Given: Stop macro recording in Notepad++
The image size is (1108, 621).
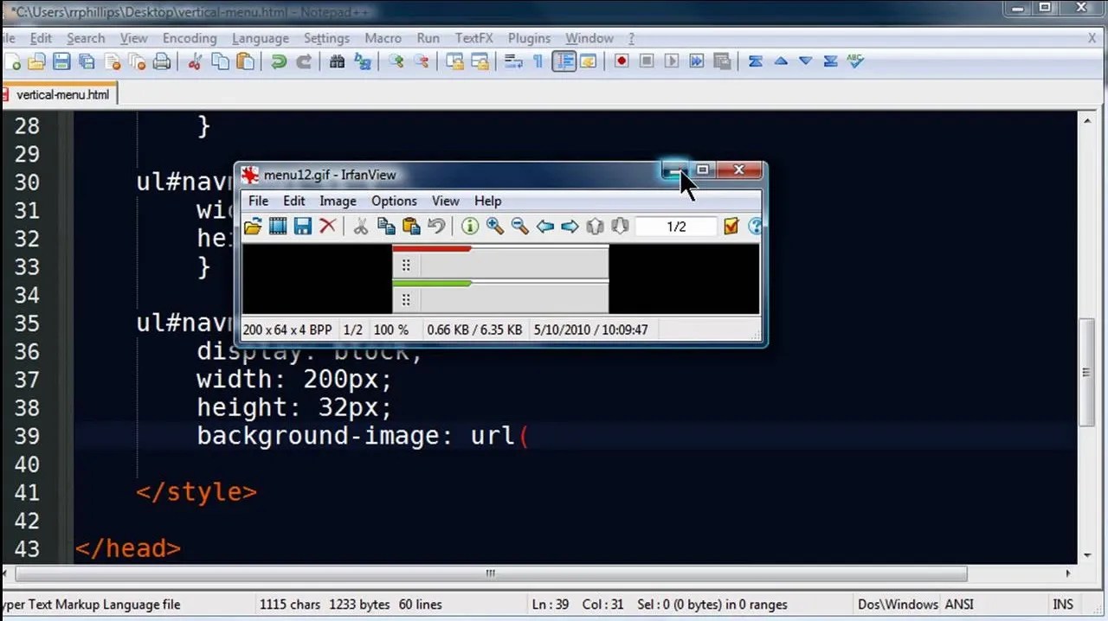Looking at the screenshot, I should click(x=647, y=61).
